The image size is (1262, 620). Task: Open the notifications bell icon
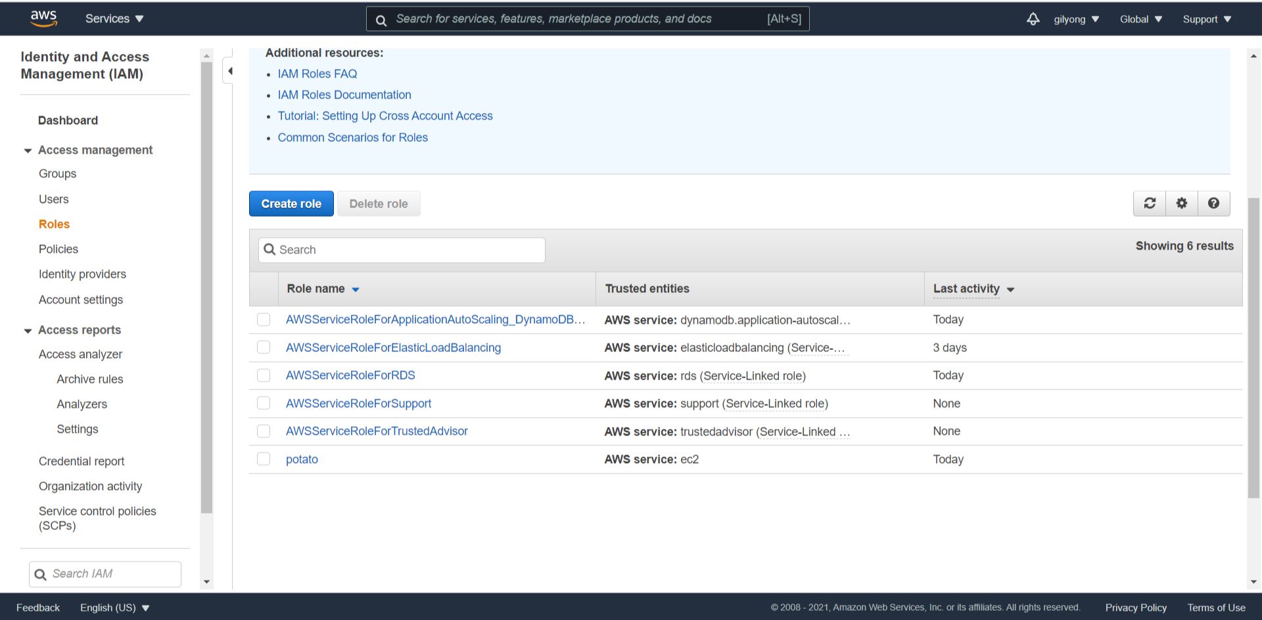coord(1033,19)
